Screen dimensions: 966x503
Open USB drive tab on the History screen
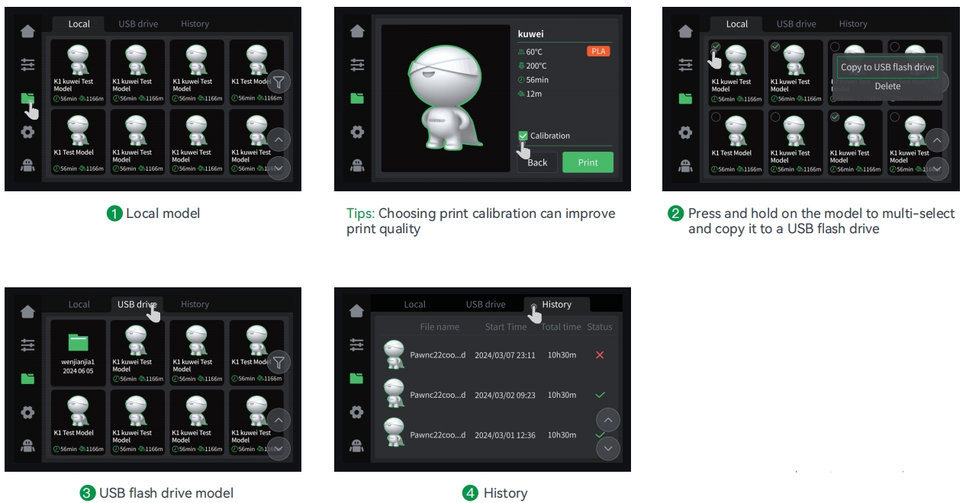(485, 304)
